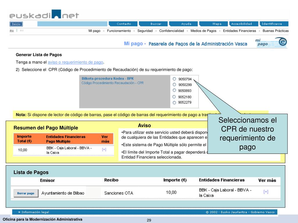Select CPR radio button 9052180

pyautogui.click(x=174, y=97)
